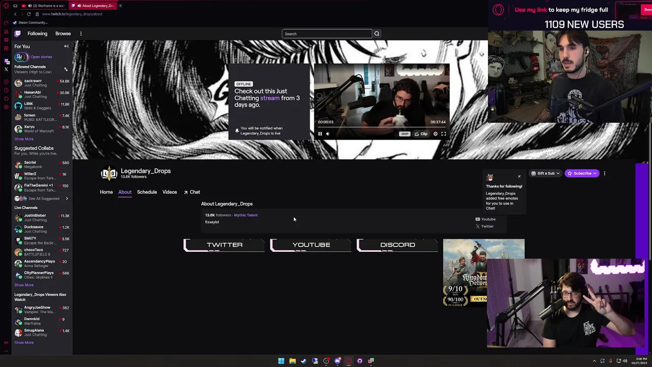Open the X icon in the Opera sidebar
Viewport: 652px width, 367px height.
pyautogui.click(x=6, y=69)
